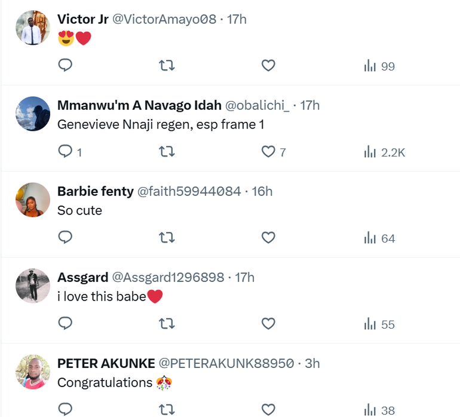Open Barbie fenty's 16h timestamp
Viewport: 460px width, 417px height.
coord(262,191)
